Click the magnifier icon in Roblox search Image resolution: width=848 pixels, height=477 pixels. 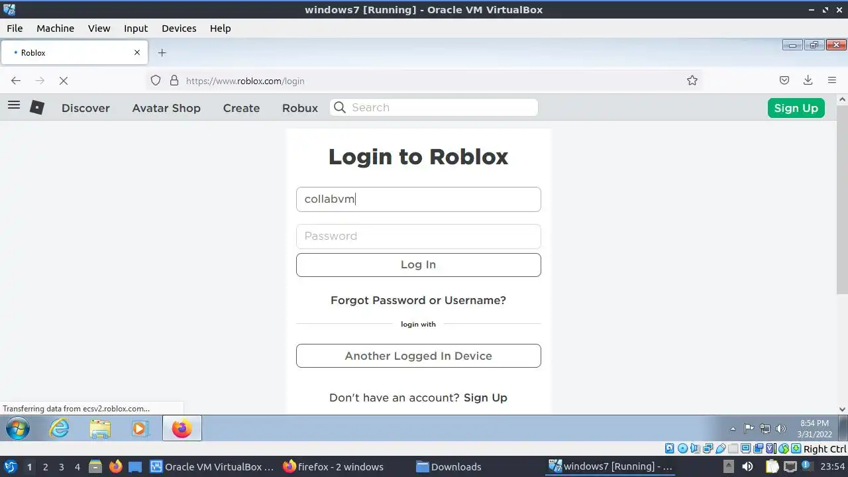340,107
